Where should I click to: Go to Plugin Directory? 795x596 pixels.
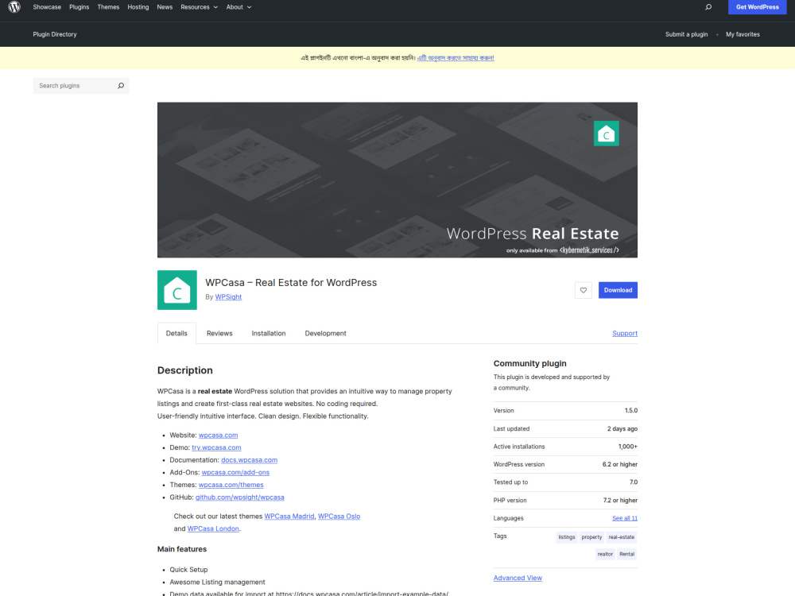55,34
